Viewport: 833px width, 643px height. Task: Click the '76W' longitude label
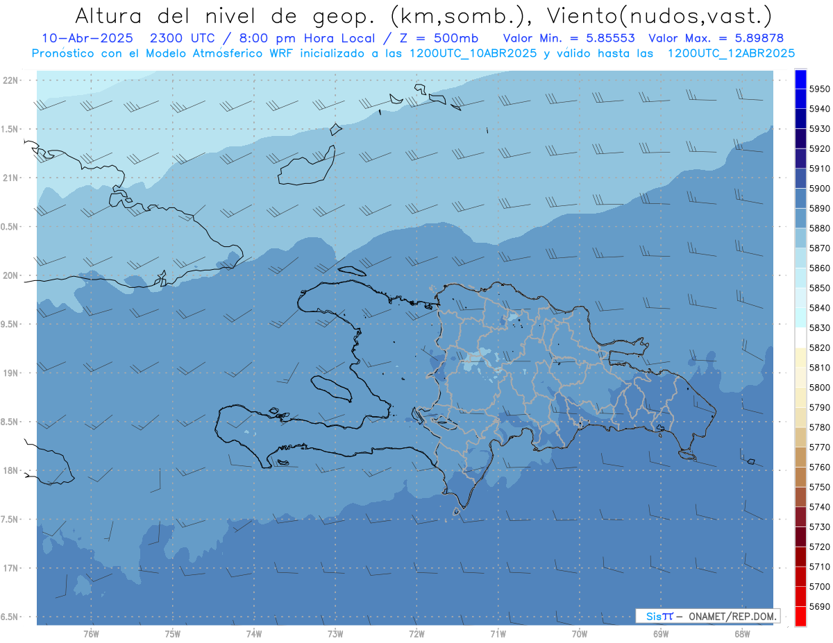pyautogui.click(x=91, y=634)
